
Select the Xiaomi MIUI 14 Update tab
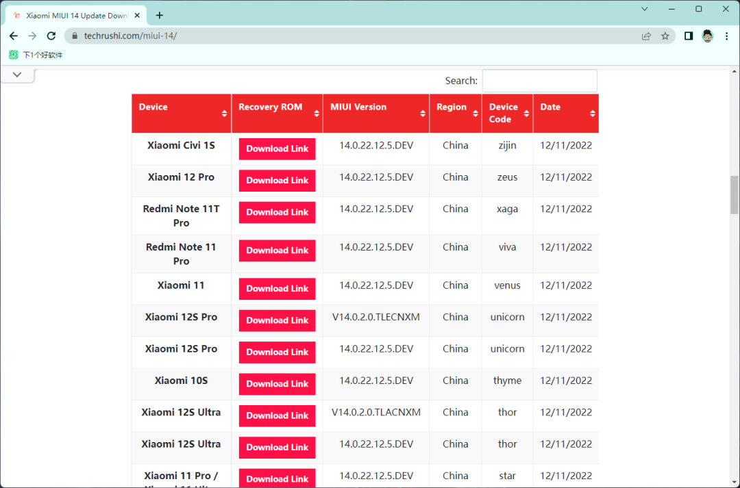75,15
